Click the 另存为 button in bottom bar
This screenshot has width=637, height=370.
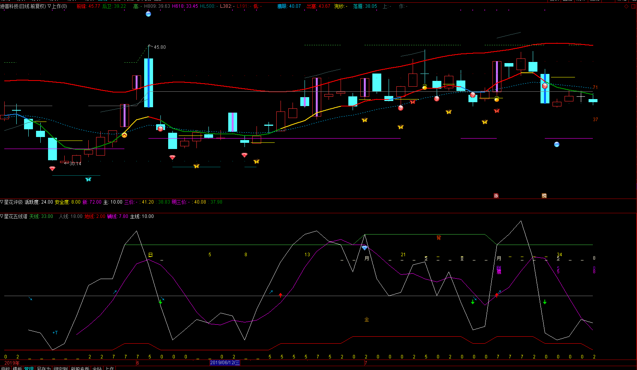[x=44, y=368]
